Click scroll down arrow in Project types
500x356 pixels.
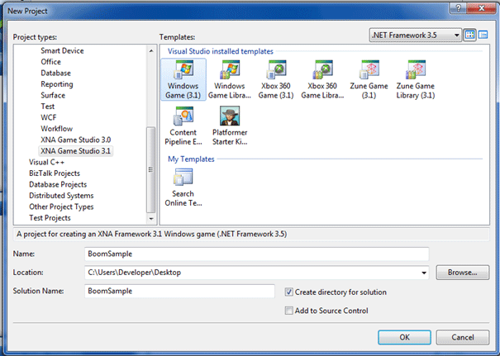click(x=151, y=219)
